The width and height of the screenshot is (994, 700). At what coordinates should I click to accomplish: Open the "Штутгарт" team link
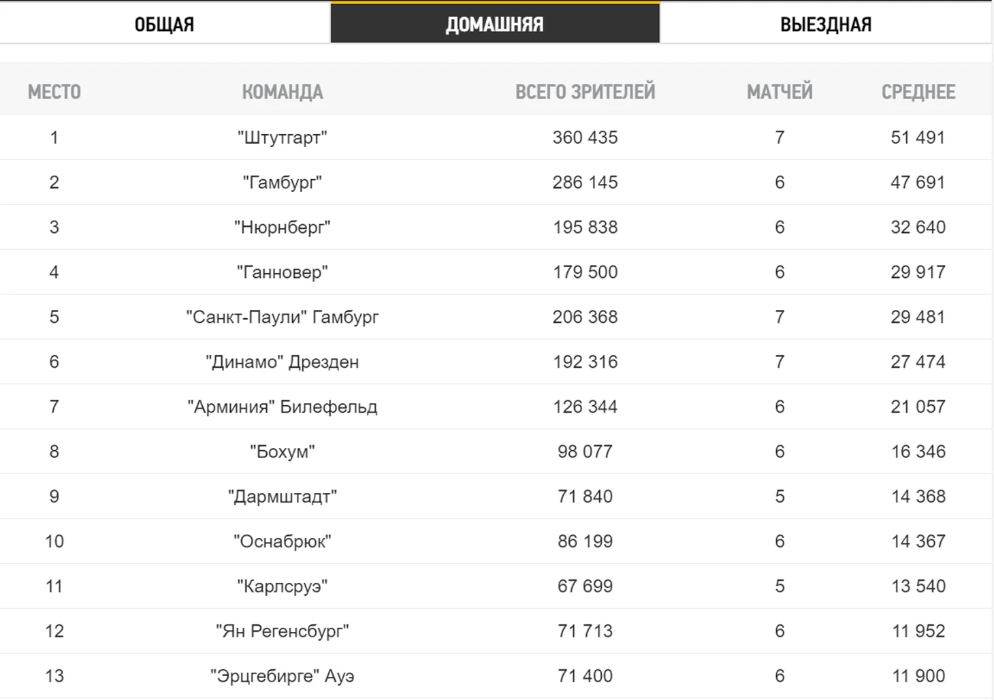[283, 138]
